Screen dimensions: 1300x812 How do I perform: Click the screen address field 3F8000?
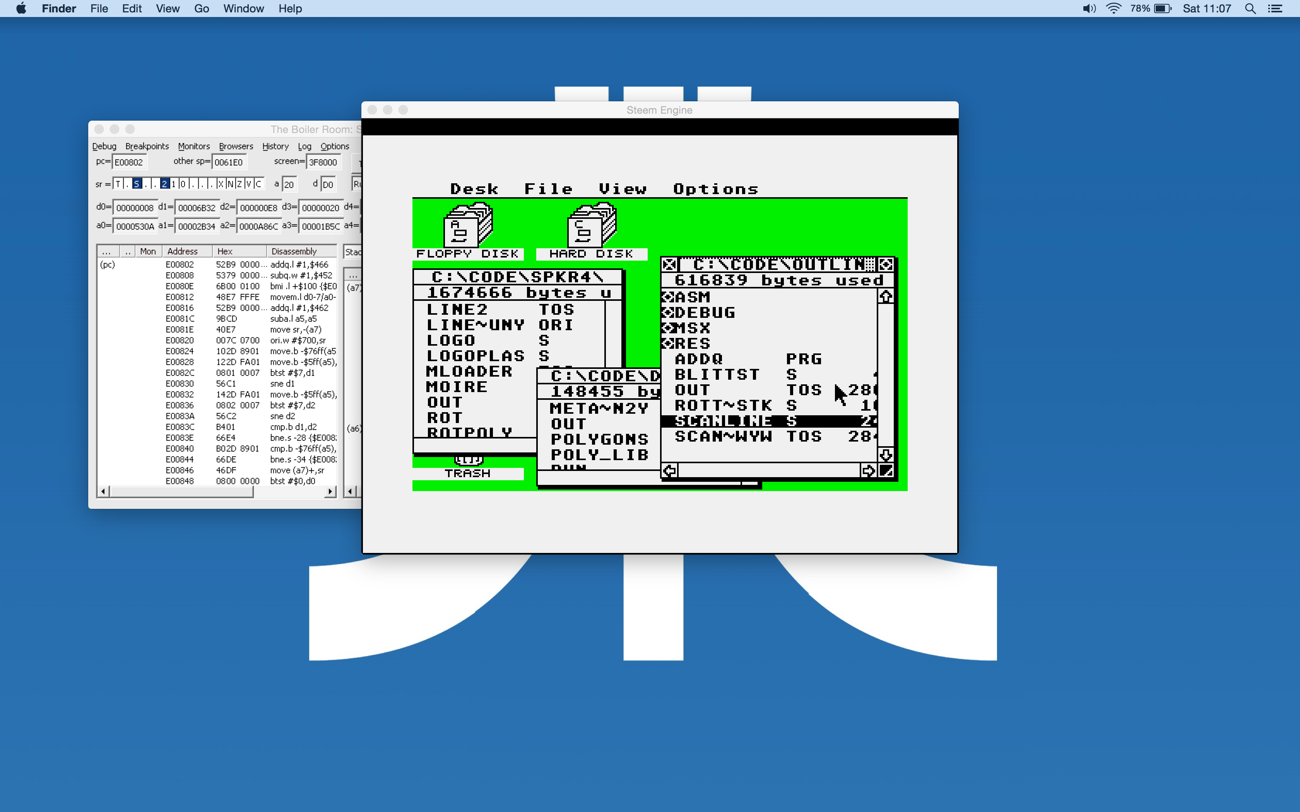323,162
